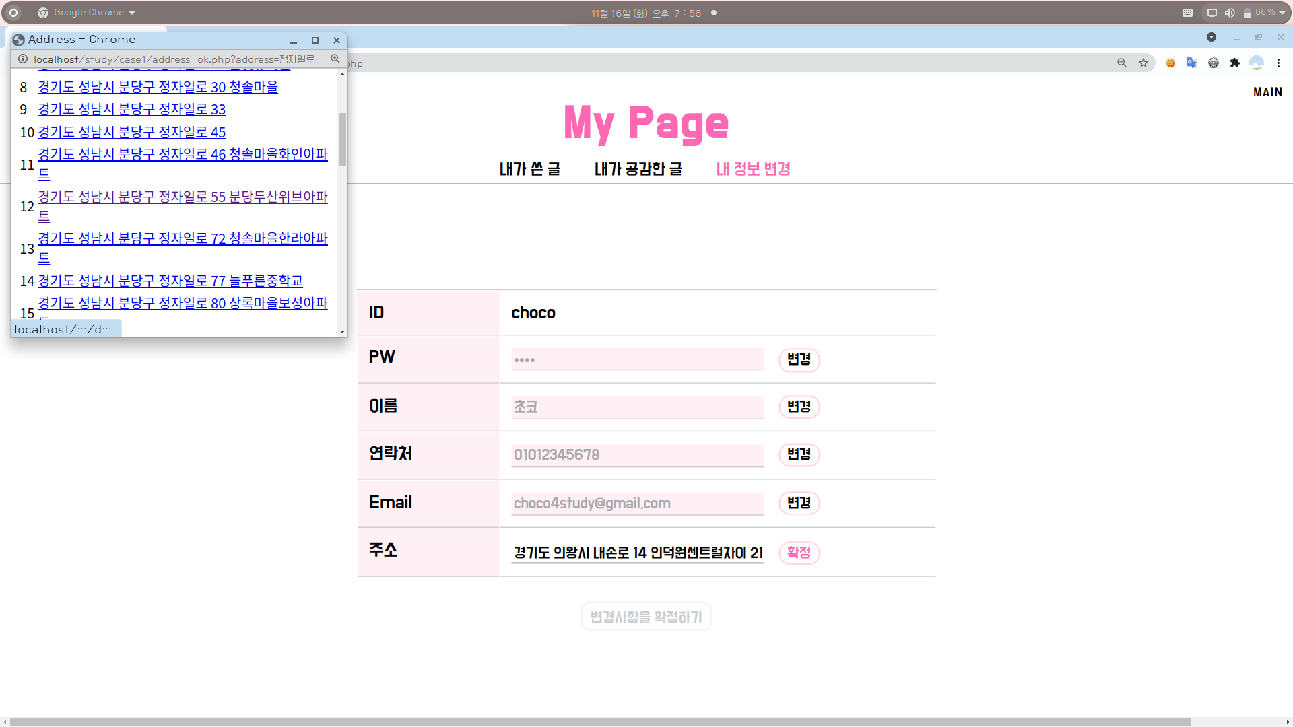This screenshot has height=727, width=1293.
Task: Click the cookie extension icon
Action: (1170, 63)
